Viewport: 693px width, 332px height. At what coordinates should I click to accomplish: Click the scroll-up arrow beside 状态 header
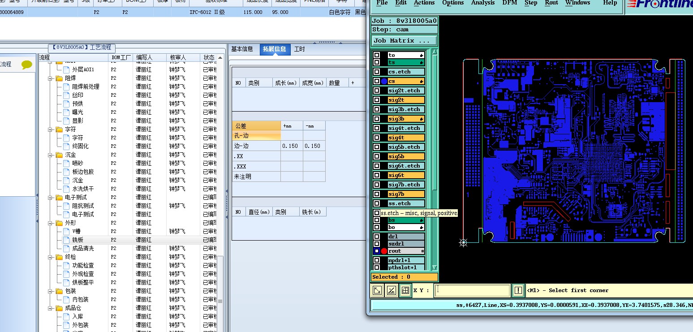pyautogui.click(x=220, y=58)
